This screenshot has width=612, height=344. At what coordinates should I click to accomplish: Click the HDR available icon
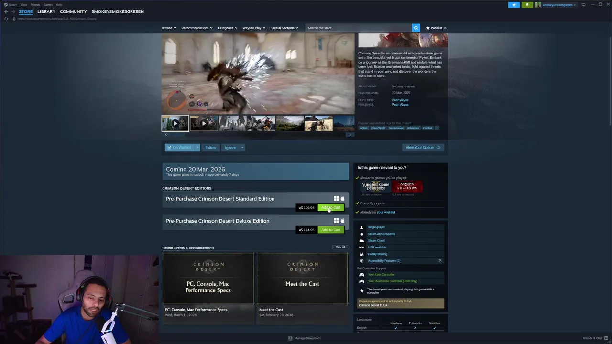(361, 247)
